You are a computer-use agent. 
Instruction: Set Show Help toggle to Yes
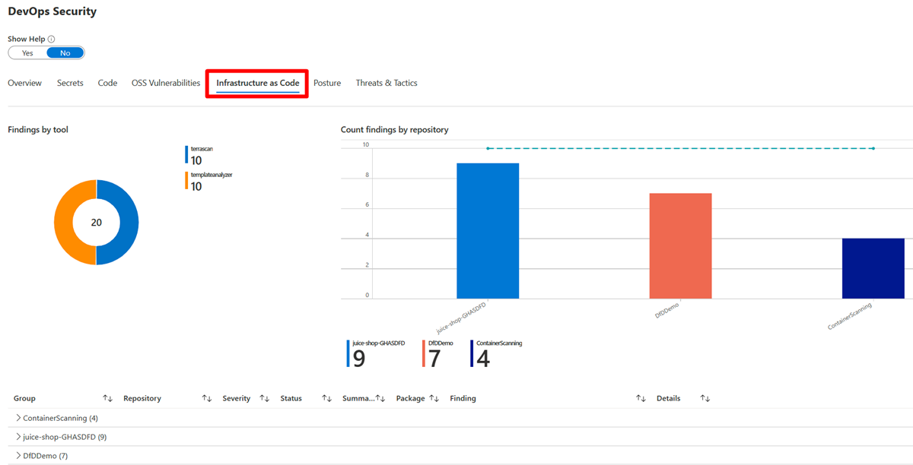pyautogui.click(x=27, y=53)
